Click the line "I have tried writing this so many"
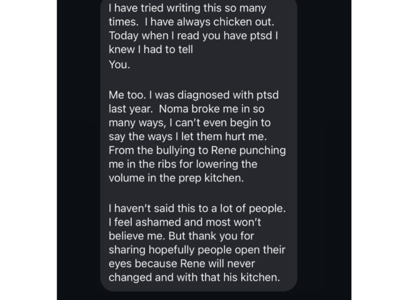 (188, 9)
